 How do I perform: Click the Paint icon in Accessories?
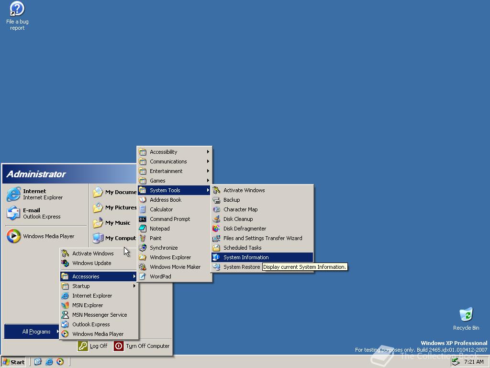pos(143,238)
